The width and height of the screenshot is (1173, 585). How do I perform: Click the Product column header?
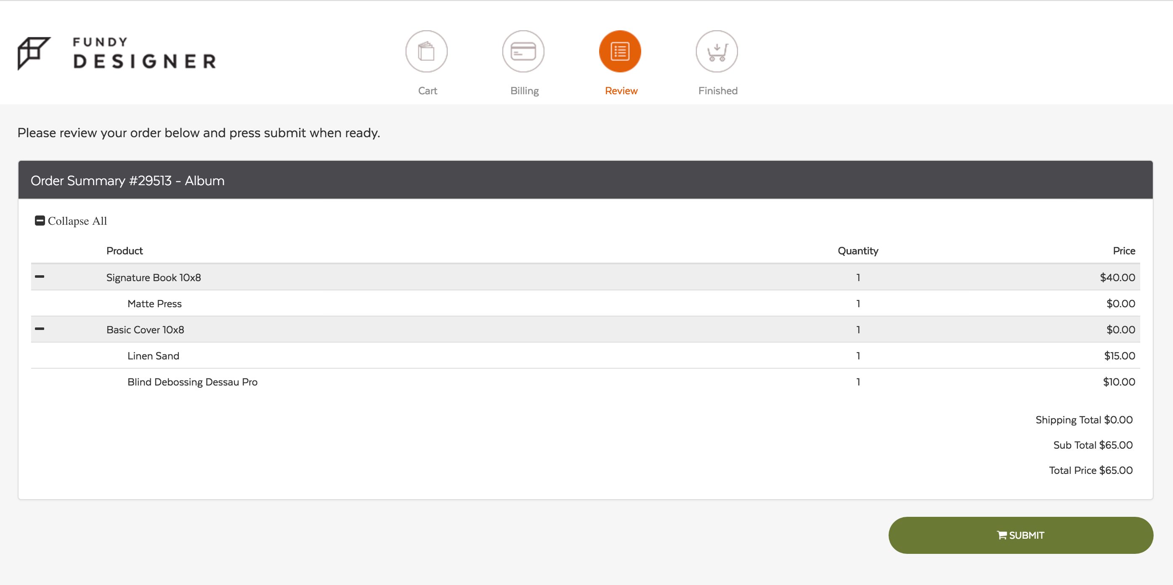pyautogui.click(x=124, y=250)
